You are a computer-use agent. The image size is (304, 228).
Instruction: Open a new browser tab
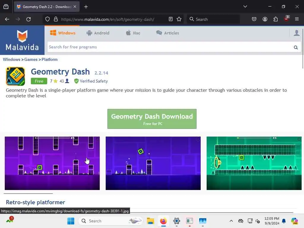click(x=86, y=7)
